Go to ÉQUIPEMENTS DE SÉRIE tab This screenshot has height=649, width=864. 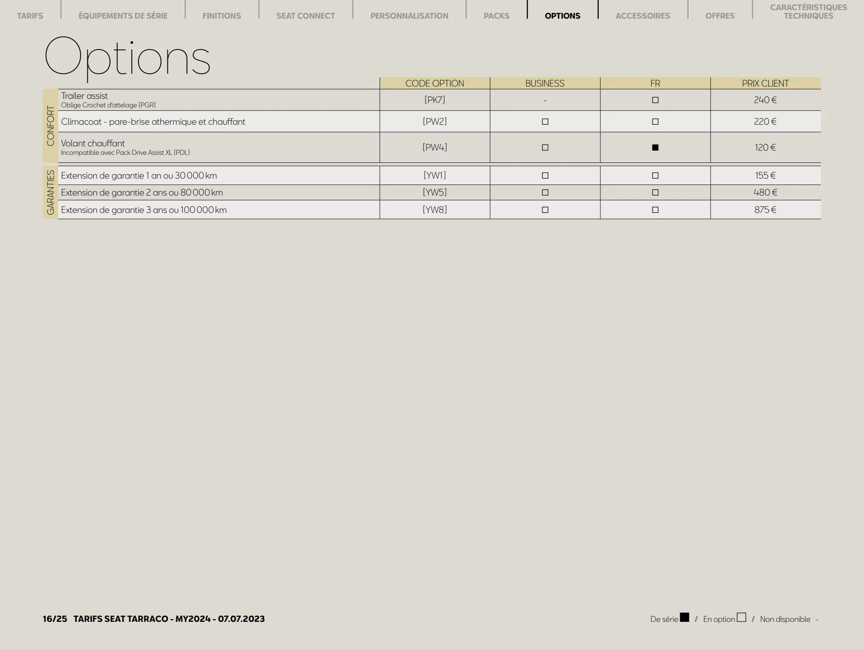click(123, 16)
